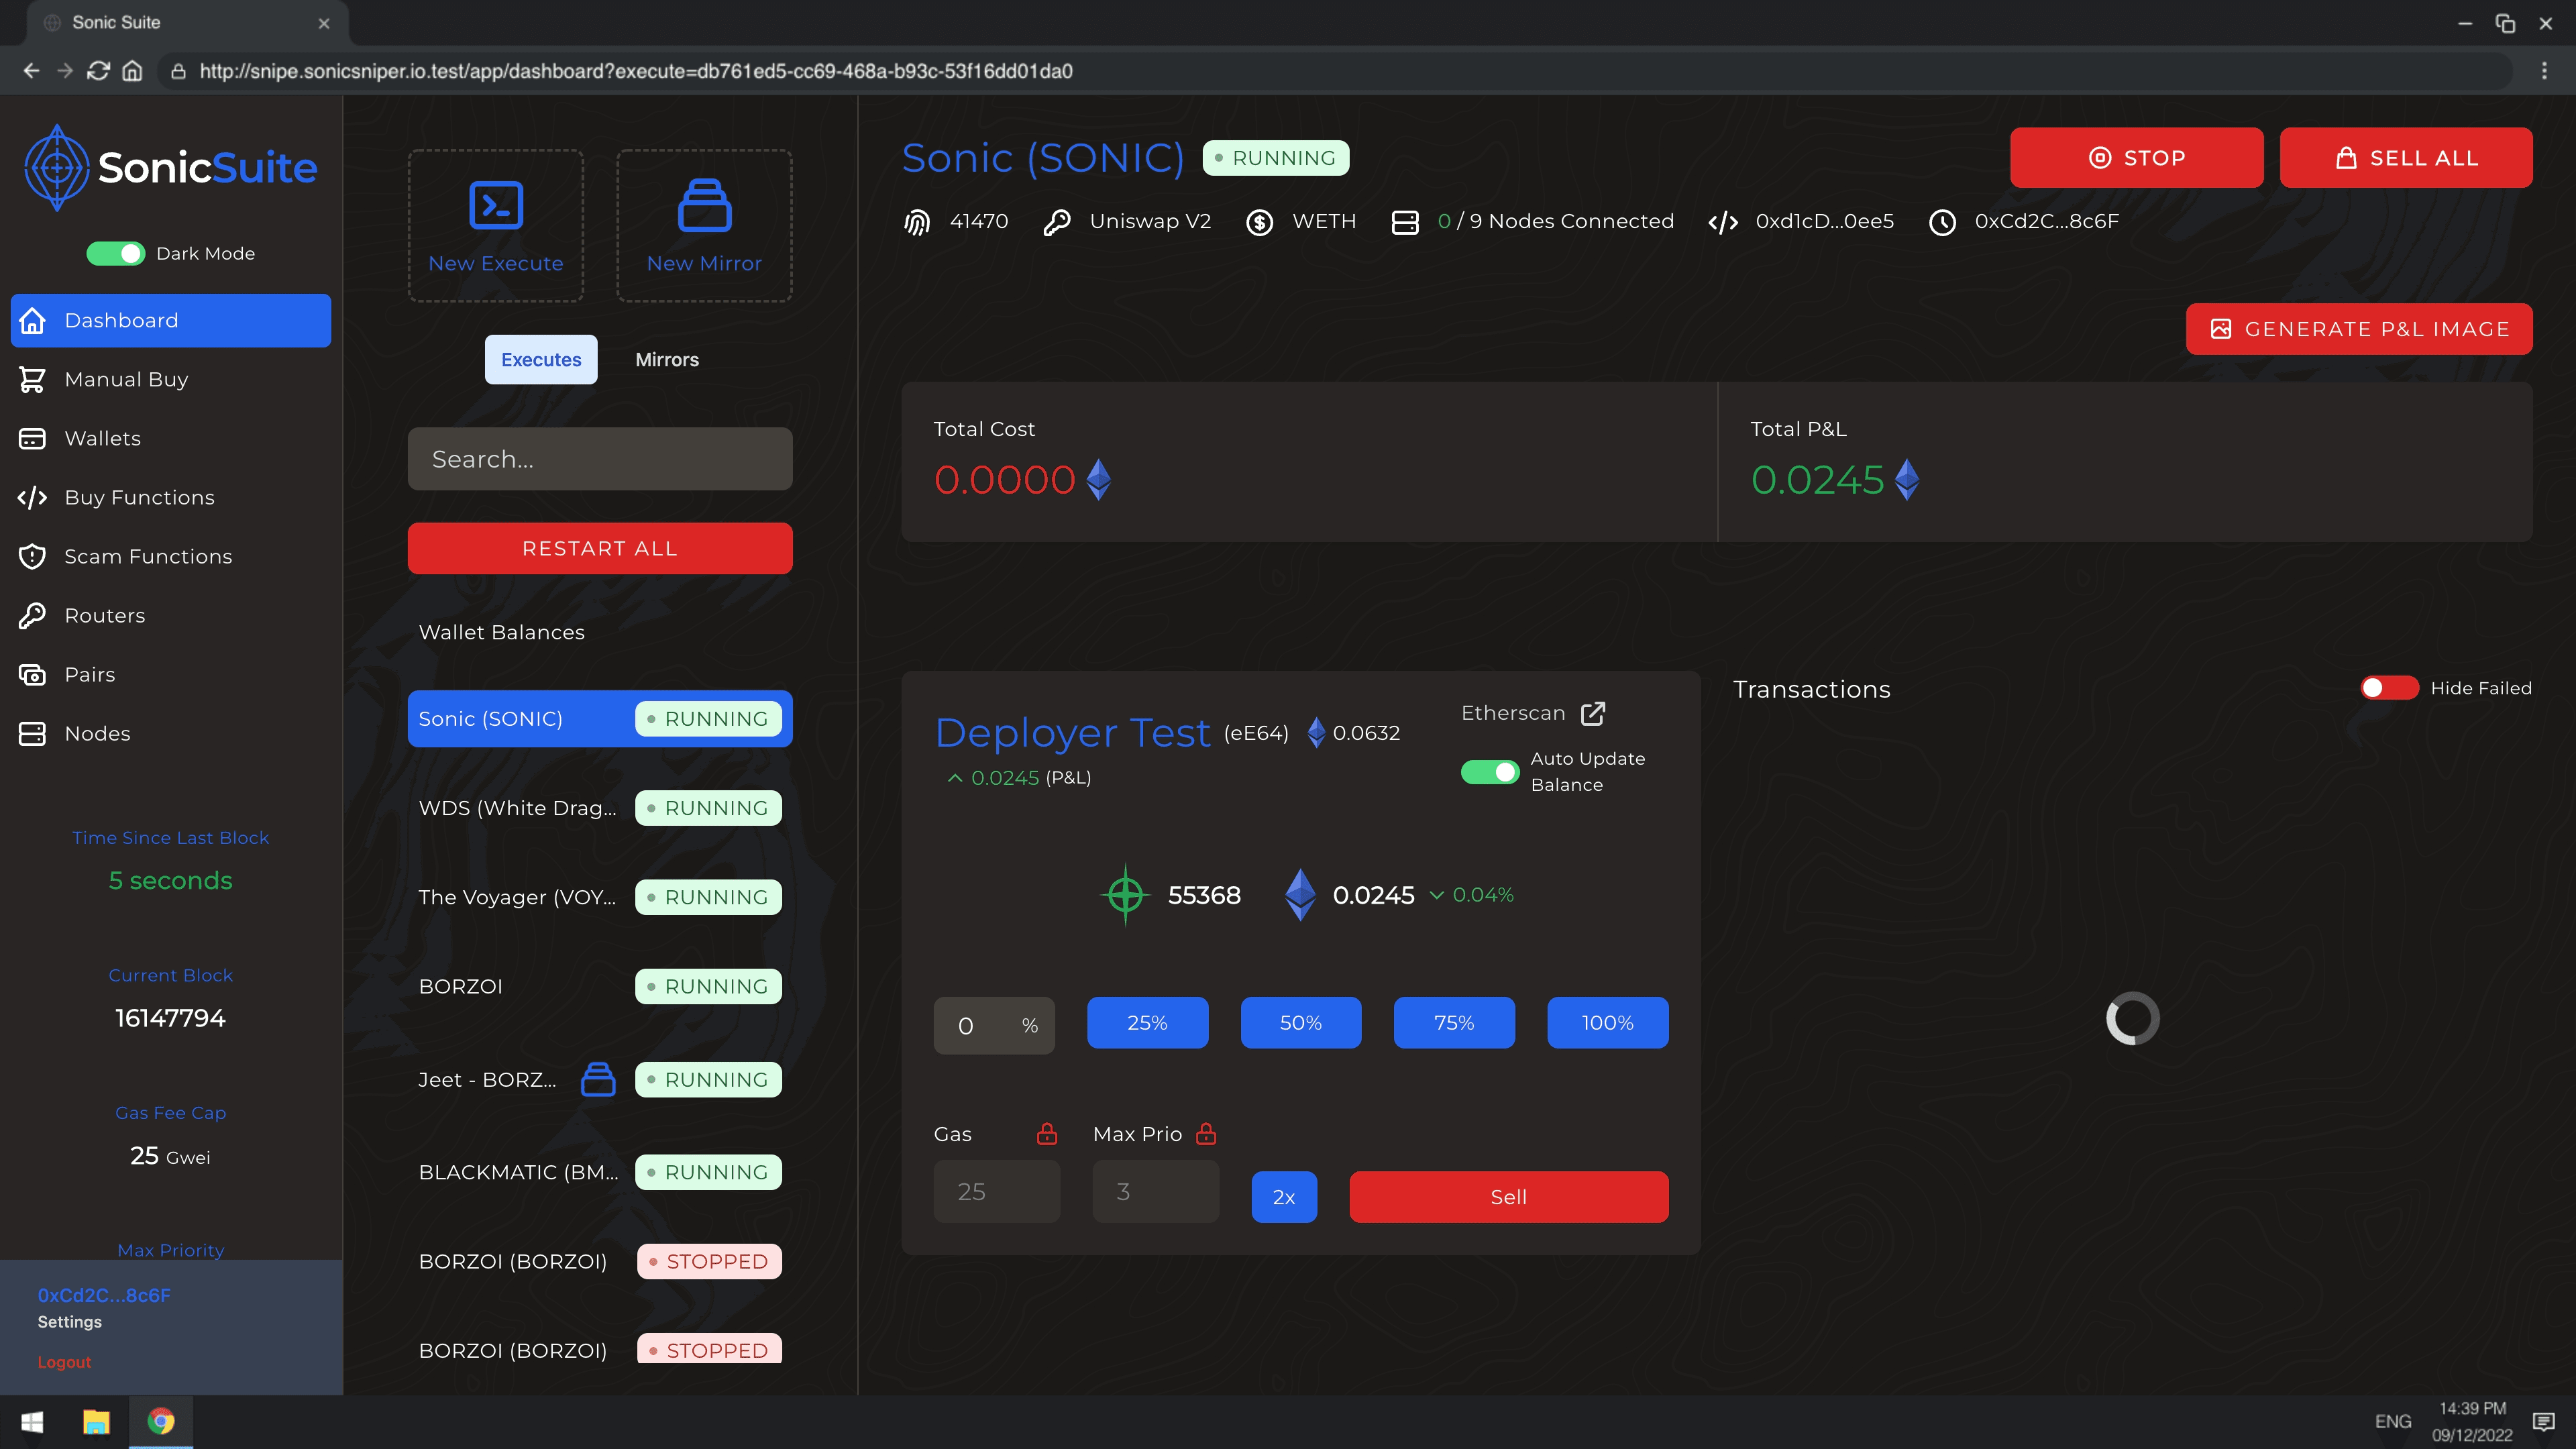Open Settings under the wallet address
Viewport: 2576px width, 1449px height.
click(70, 1322)
